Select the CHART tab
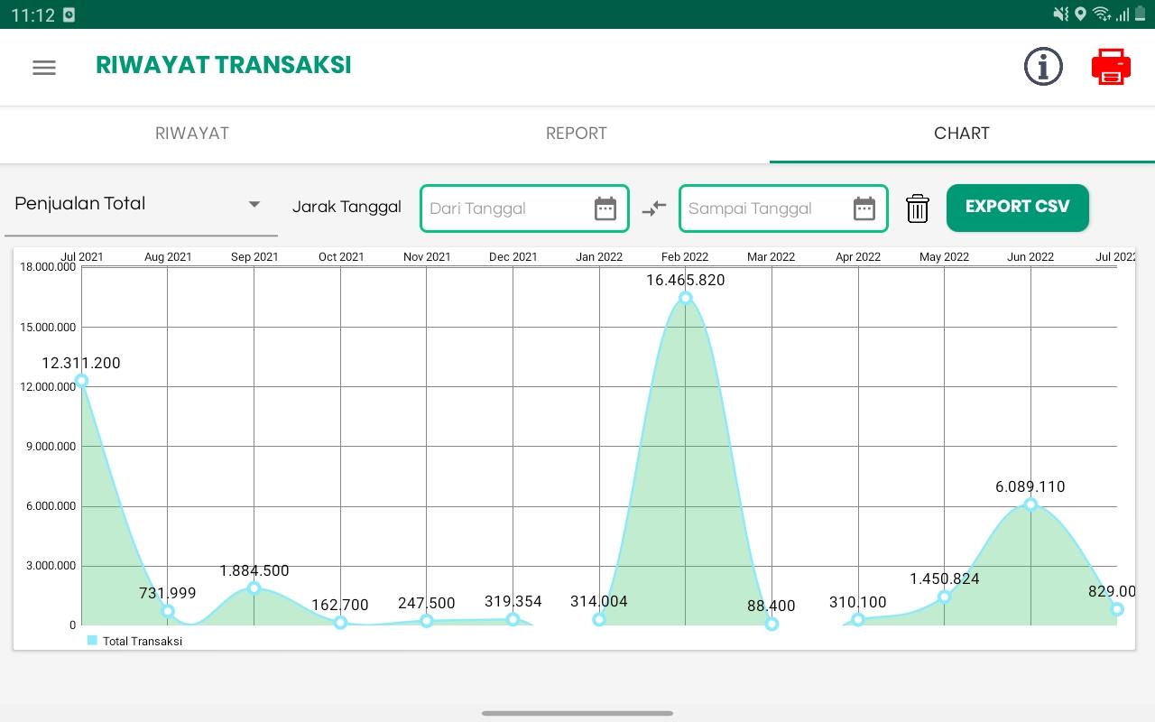The width and height of the screenshot is (1155, 722). [x=962, y=134]
